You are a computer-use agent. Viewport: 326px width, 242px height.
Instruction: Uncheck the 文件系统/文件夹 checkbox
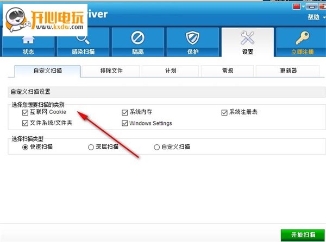25,123
